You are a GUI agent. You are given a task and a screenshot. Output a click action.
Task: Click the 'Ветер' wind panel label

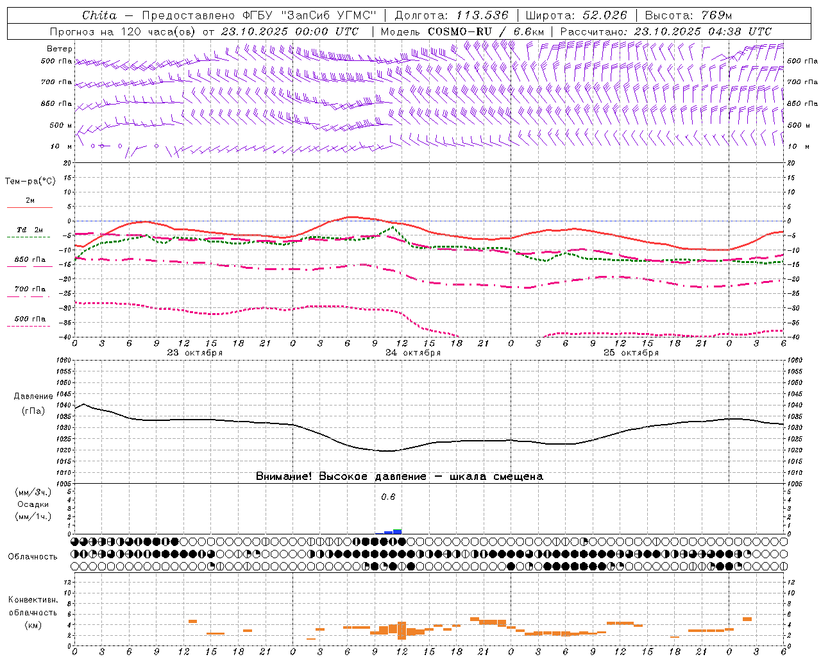click(x=60, y=49)
